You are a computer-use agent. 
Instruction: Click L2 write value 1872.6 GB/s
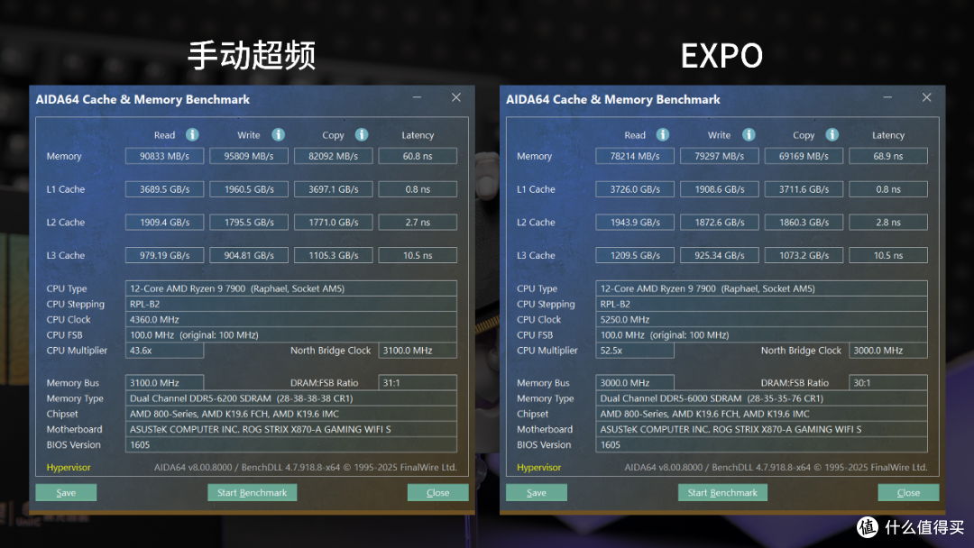[720, 222]
